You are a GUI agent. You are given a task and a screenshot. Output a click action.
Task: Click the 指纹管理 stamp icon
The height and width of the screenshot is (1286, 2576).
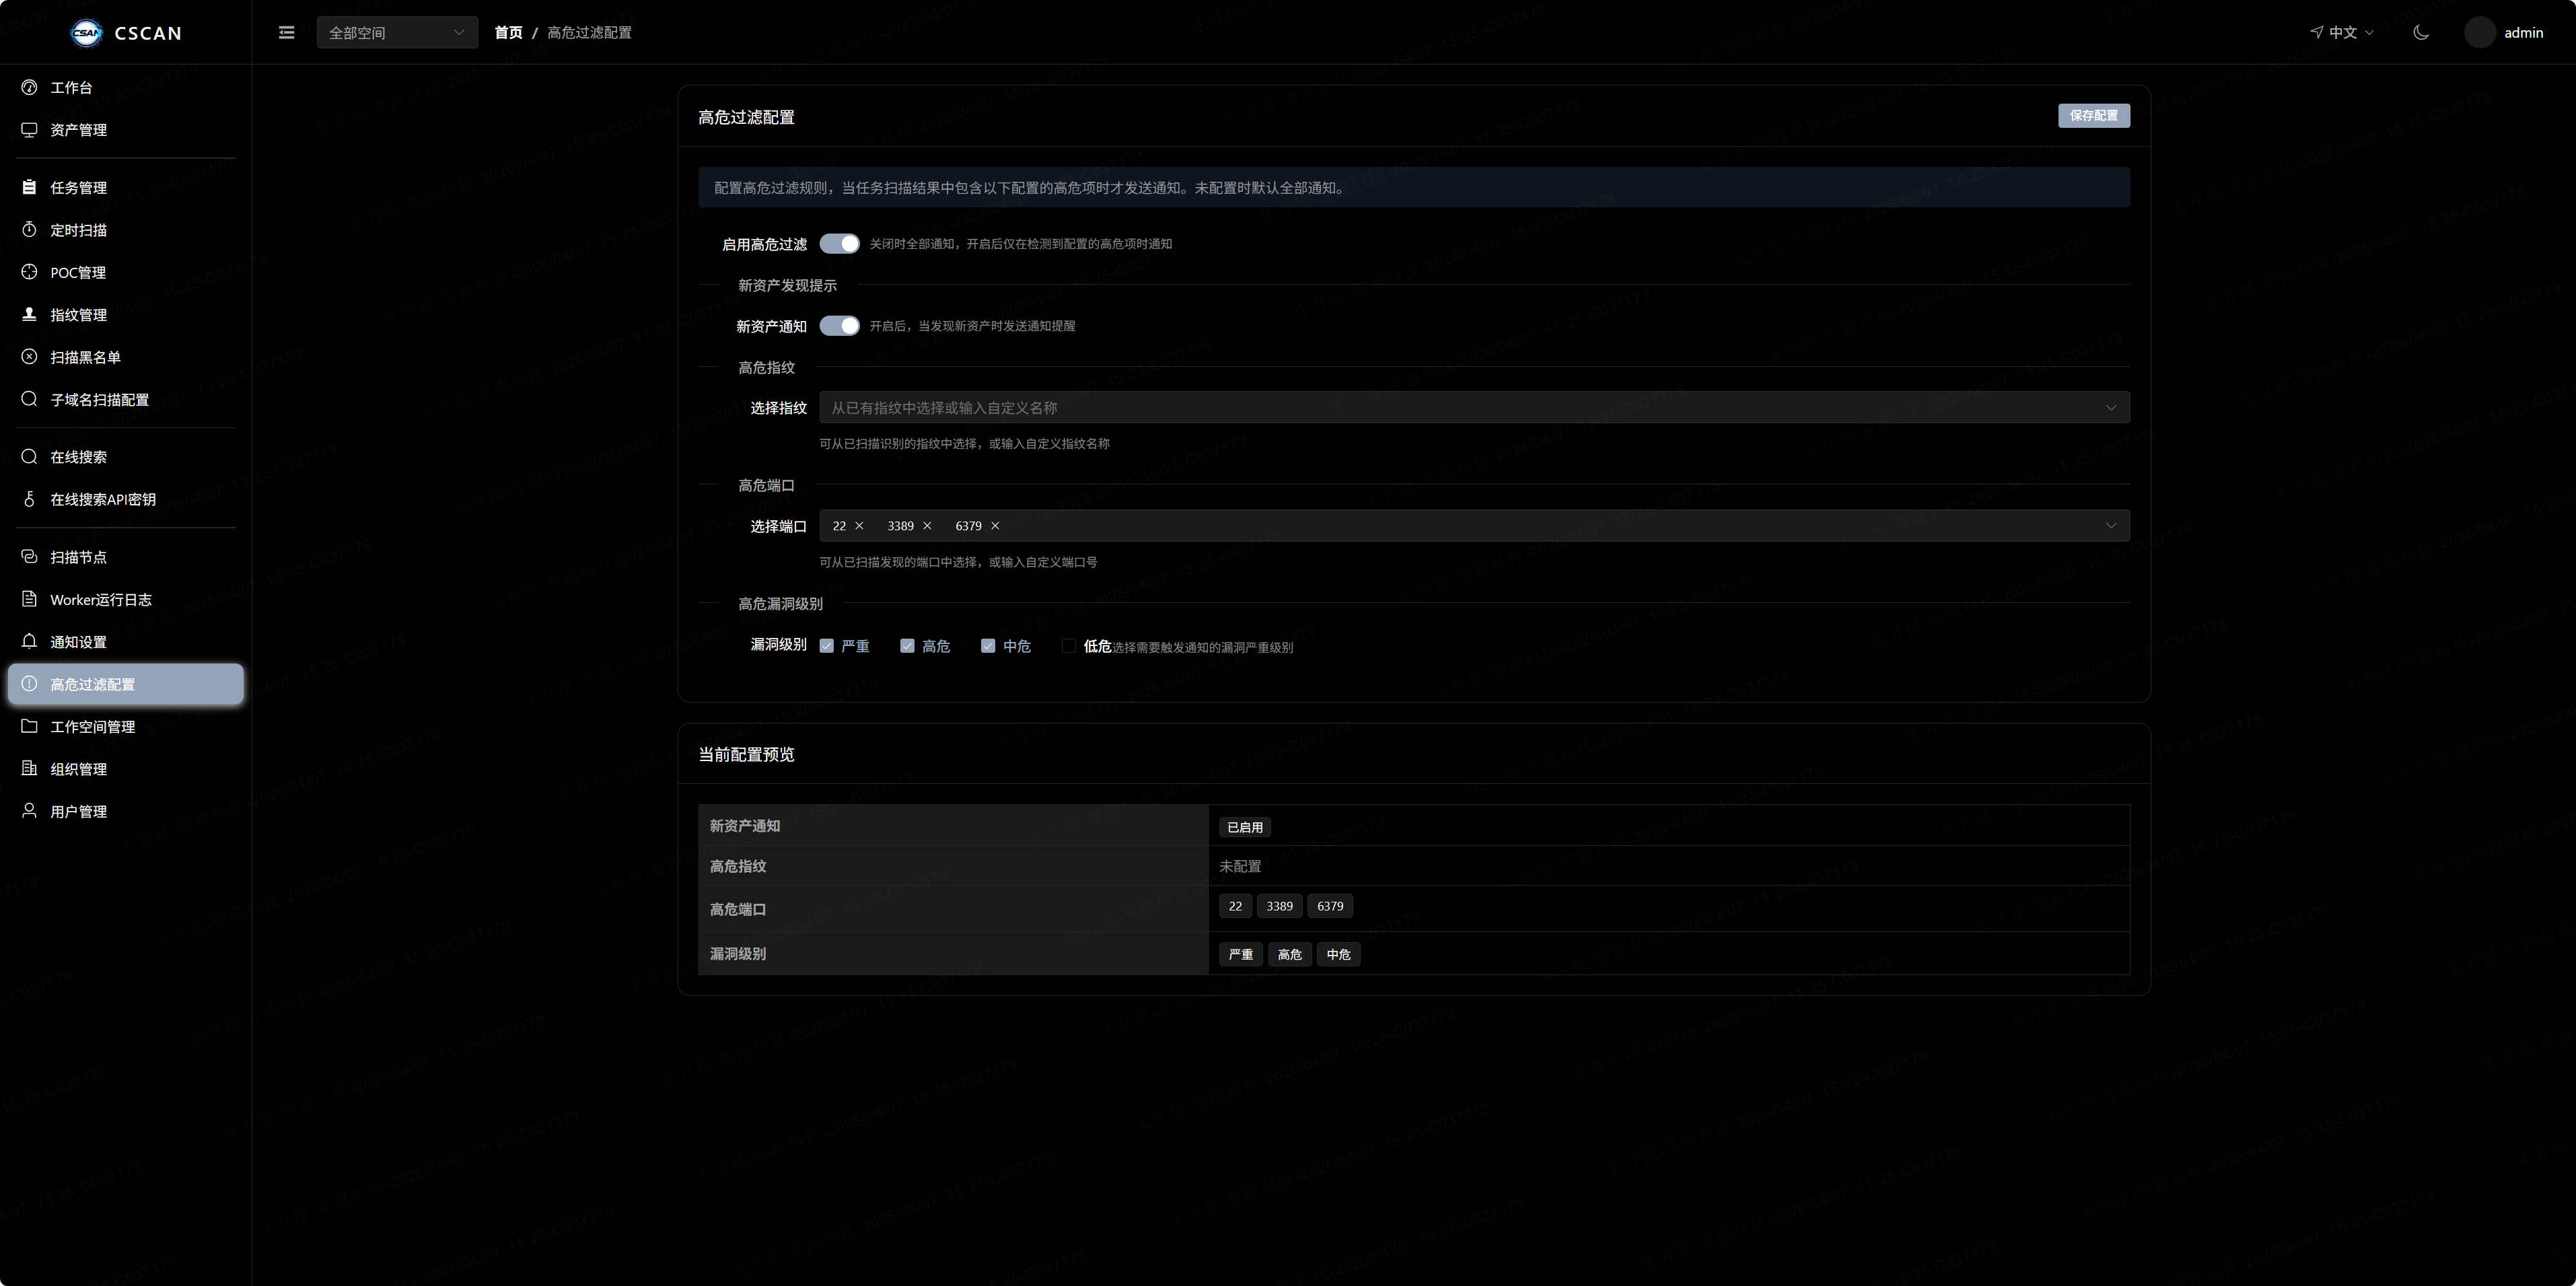coord(29,314)
